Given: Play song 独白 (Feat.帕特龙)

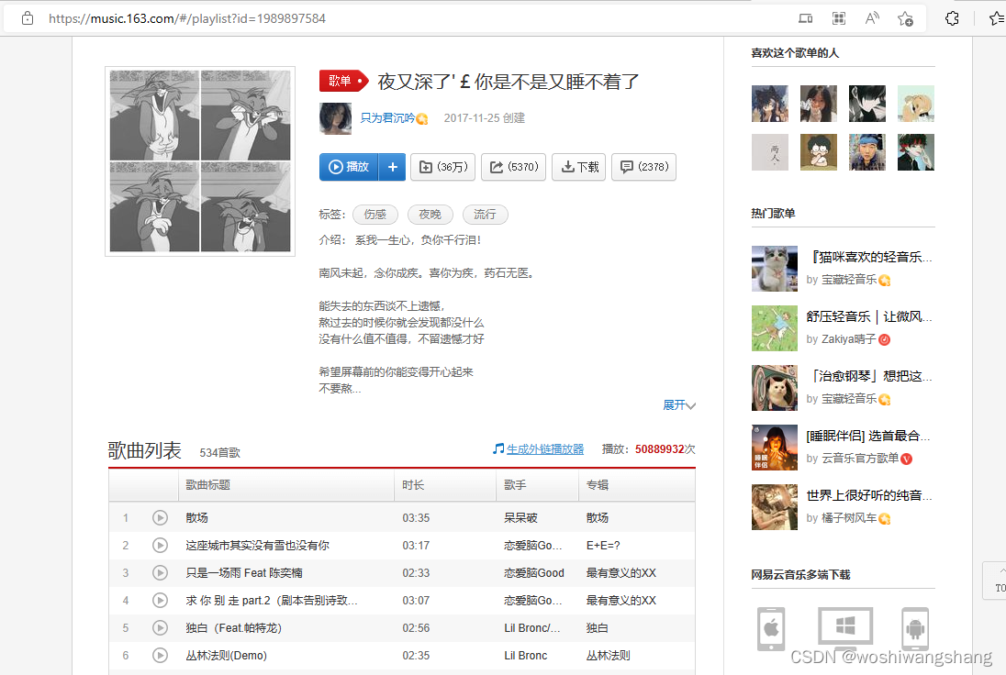Looking at the screenshot, I should (x=160, y=628).
